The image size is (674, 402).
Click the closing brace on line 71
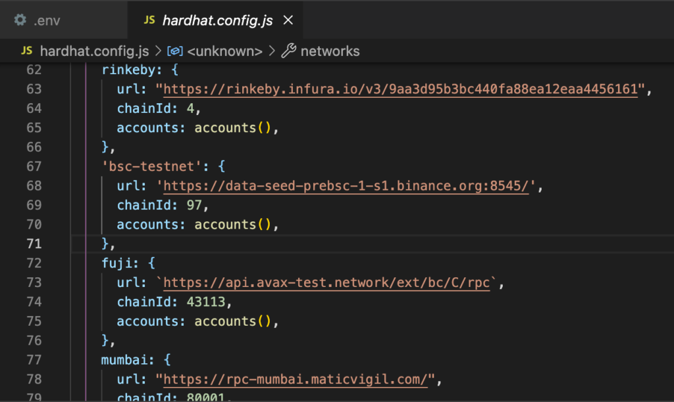tap(105, 244)
